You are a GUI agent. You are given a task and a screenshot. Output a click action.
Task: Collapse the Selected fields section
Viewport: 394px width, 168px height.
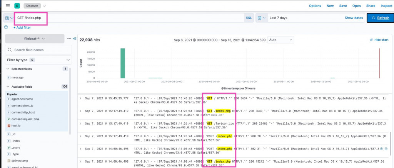[x=8, y=69]
